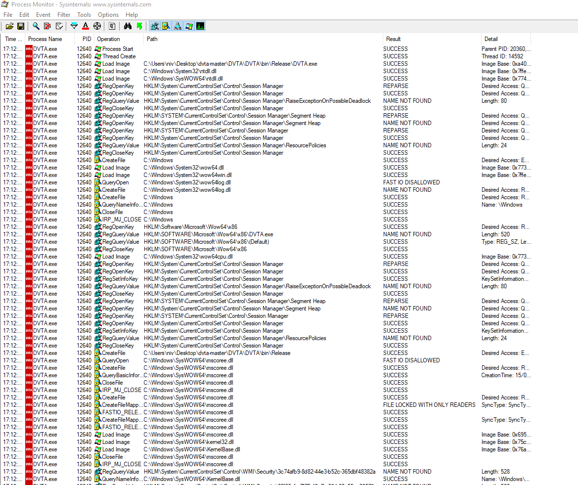The image size is (578, 485).
Task: Toggle Show Registry Activity
Action: 154,26
